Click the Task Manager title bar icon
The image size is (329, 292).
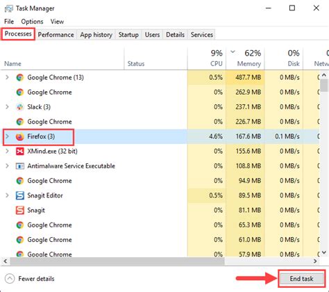(8, 8)
